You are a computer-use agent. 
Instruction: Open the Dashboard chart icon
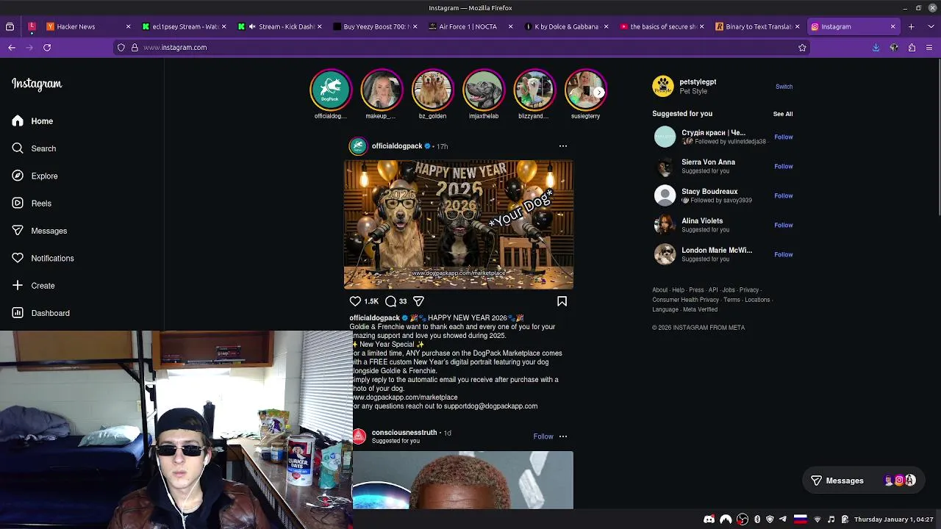[x=18, y=313]
